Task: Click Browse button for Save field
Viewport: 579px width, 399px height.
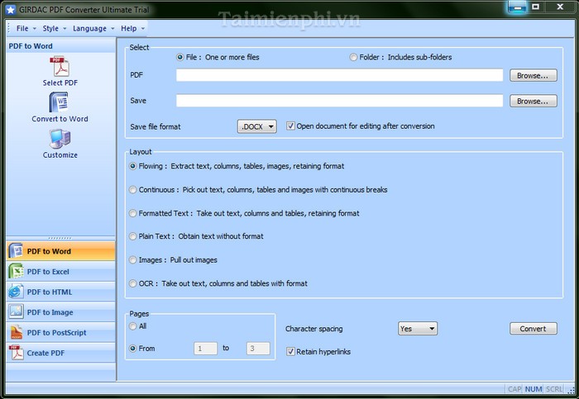Action: click(534, 101)
